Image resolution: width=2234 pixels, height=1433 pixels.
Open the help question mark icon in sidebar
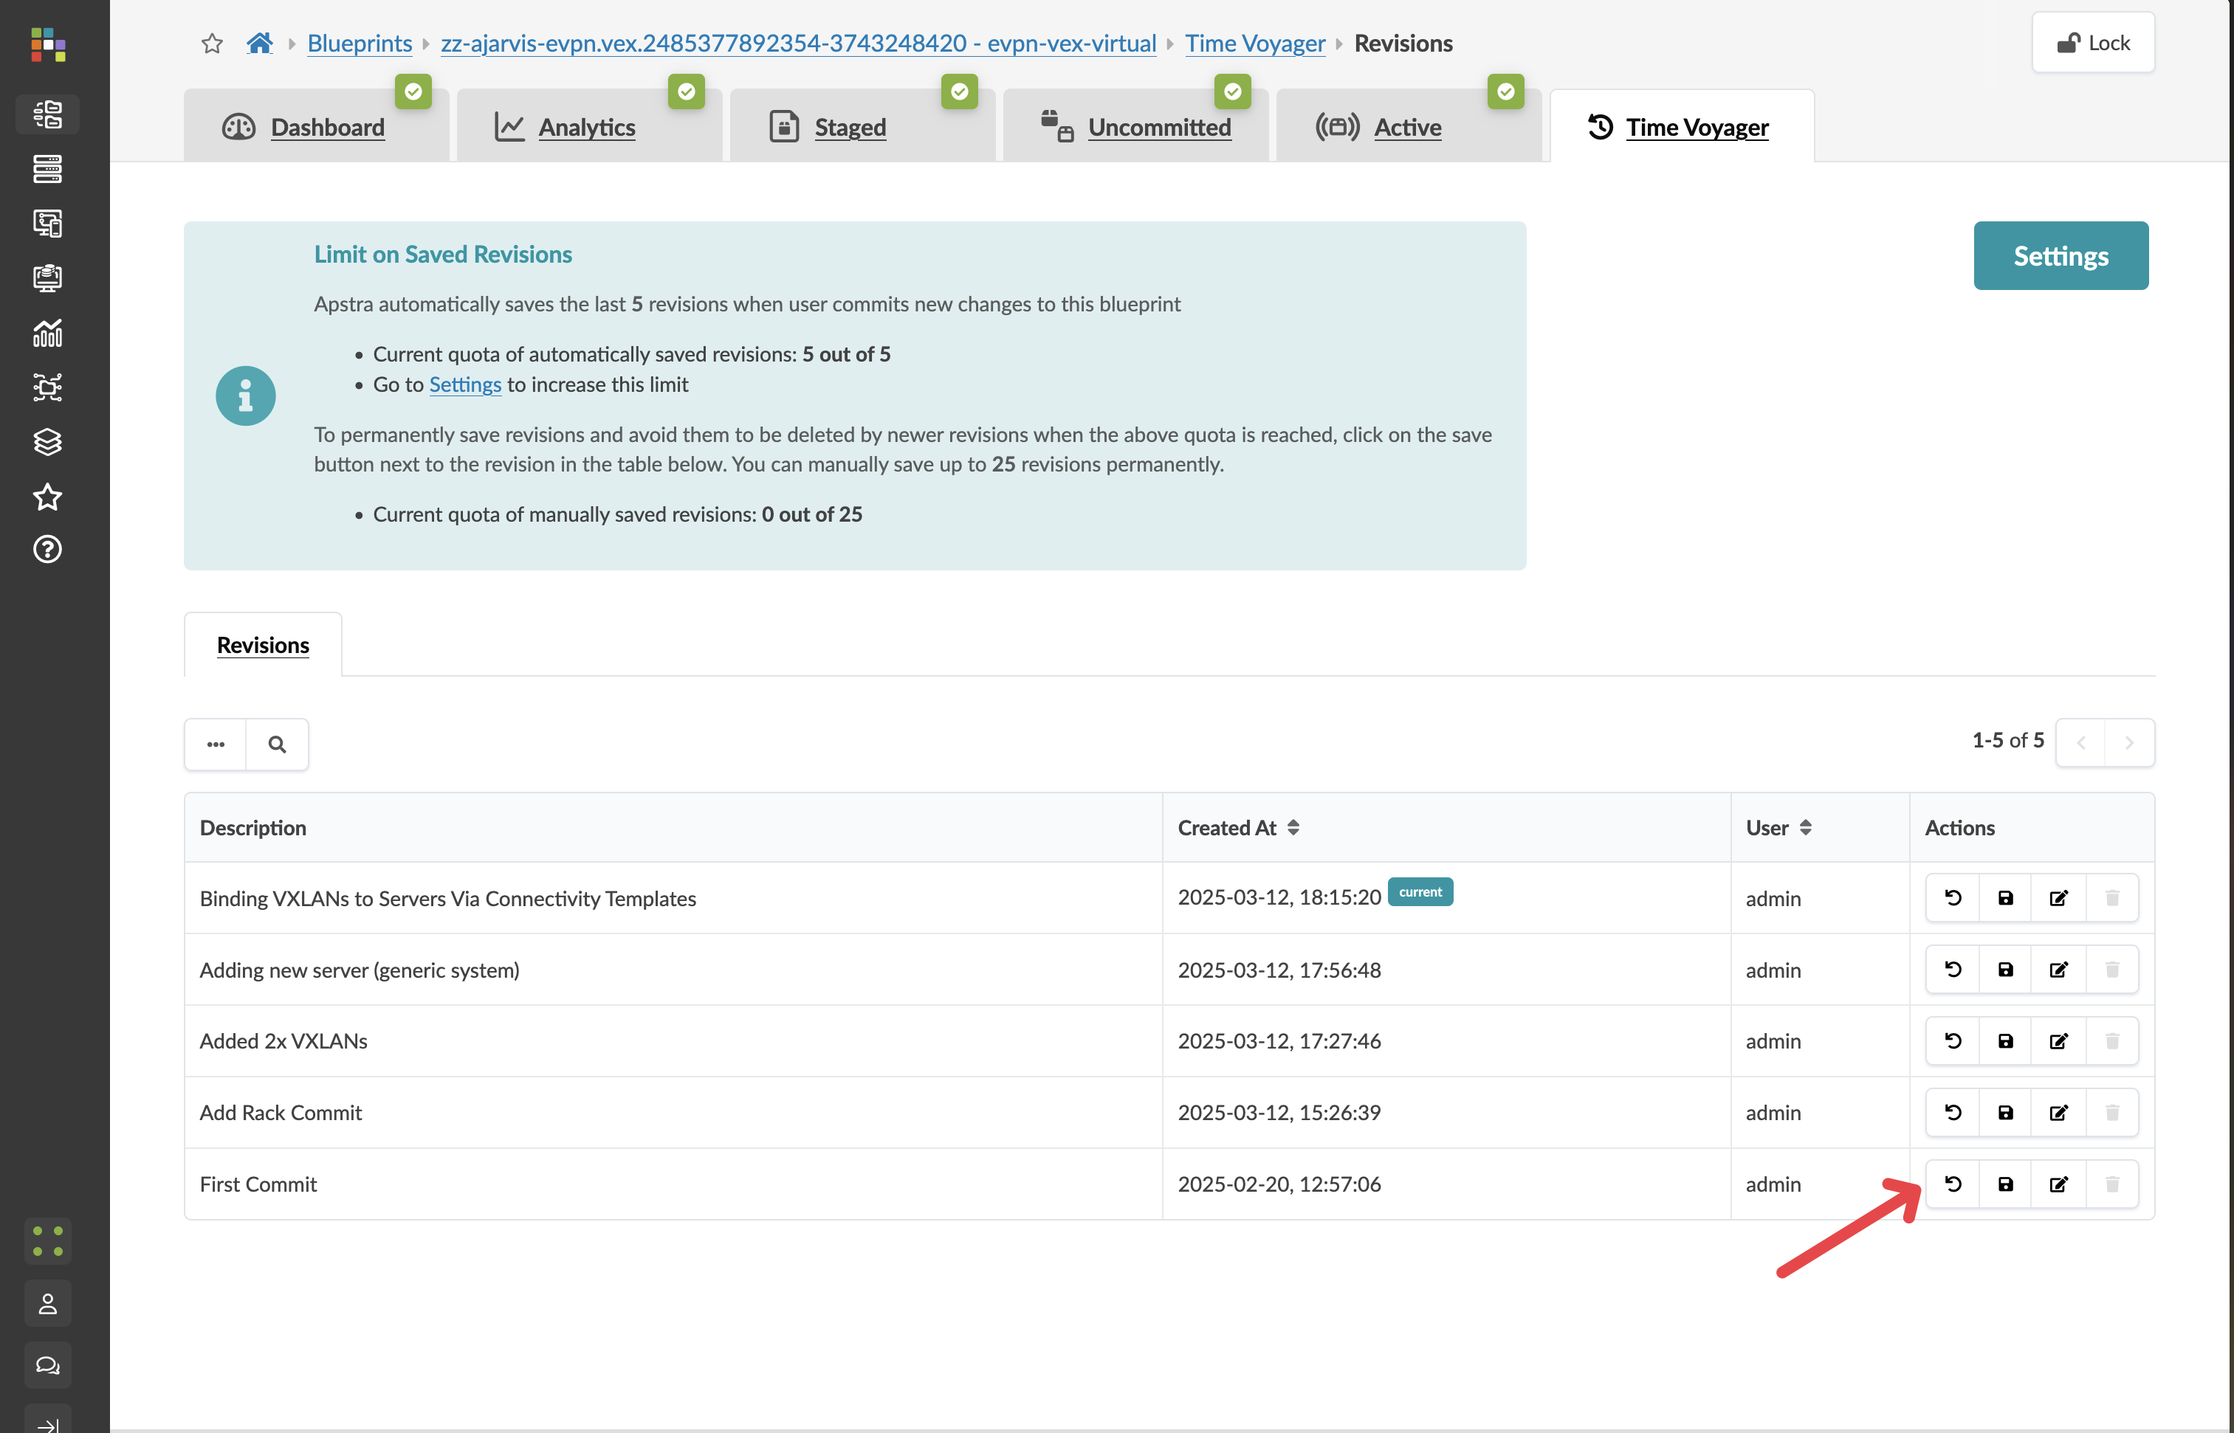point(47,550)
